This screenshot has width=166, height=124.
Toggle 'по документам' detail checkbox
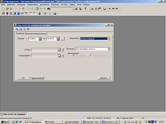(x=91, y=56)
